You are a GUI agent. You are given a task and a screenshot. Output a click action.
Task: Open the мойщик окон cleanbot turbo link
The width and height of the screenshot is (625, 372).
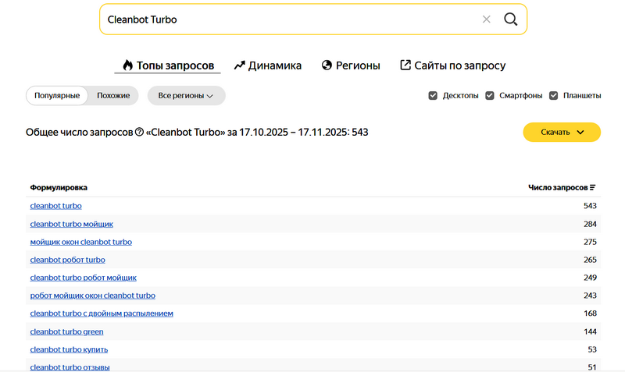point(80,242)
